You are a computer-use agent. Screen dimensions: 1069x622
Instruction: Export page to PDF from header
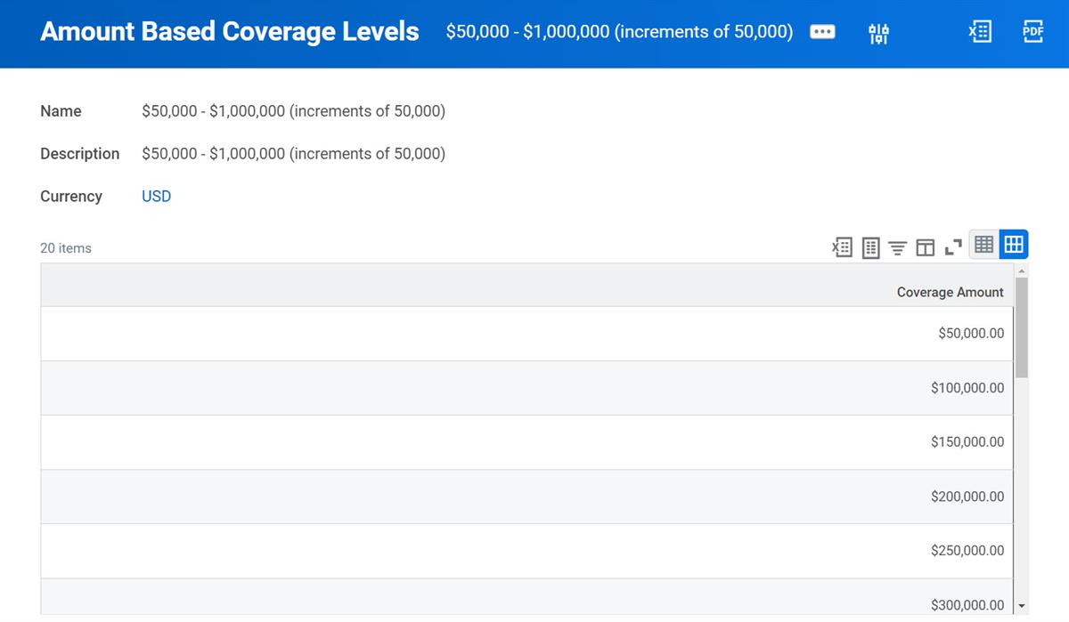click(1032, 32)
